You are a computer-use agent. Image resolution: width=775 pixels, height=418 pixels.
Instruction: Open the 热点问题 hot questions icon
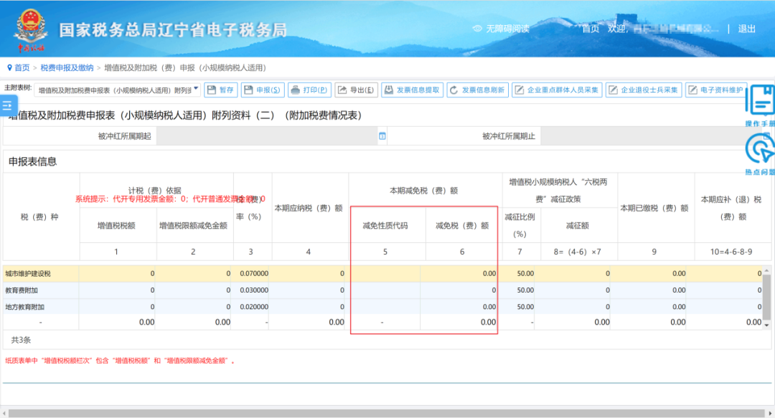click(x=760, y=153)
